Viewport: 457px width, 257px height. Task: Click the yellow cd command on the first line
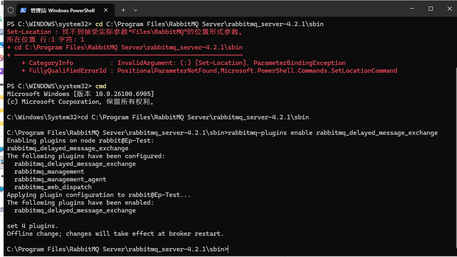coord(99,24)
